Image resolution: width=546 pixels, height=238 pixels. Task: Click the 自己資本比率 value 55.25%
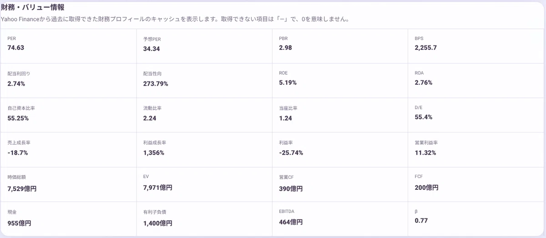tap(18, 118)
